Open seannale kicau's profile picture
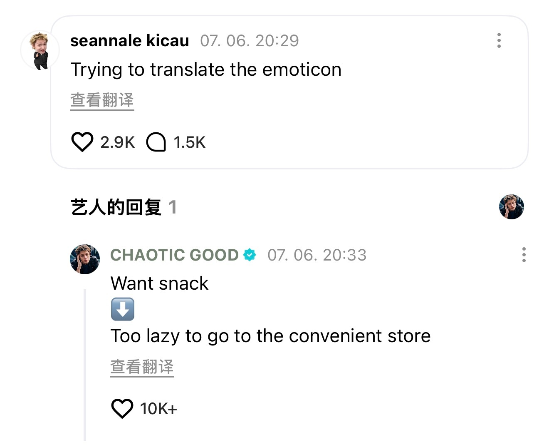This screenshot has height=447, width=549. pyautogui.click(x=40, y=50)
